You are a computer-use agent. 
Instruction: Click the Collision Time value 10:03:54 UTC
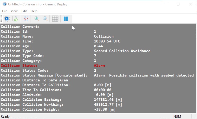click(x=107, y=41)
